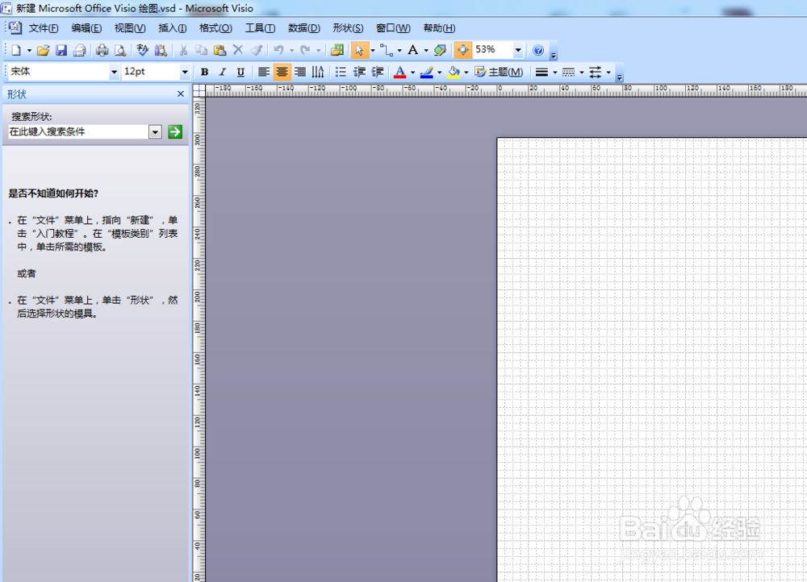Run the Spelling check icon

coord(142,50)
